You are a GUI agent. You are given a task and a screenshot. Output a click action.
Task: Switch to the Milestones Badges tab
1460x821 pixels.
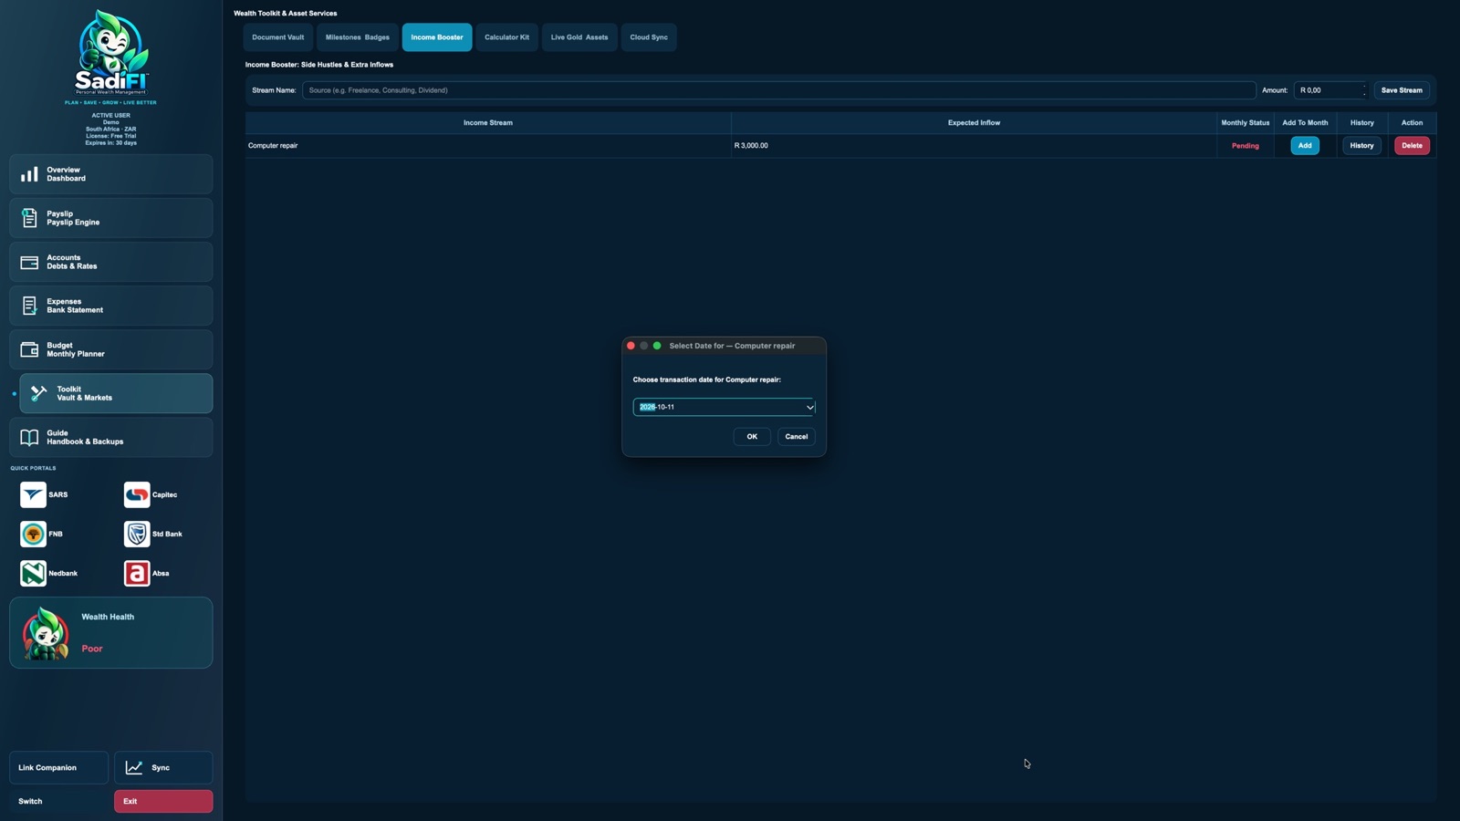(358, 37)
